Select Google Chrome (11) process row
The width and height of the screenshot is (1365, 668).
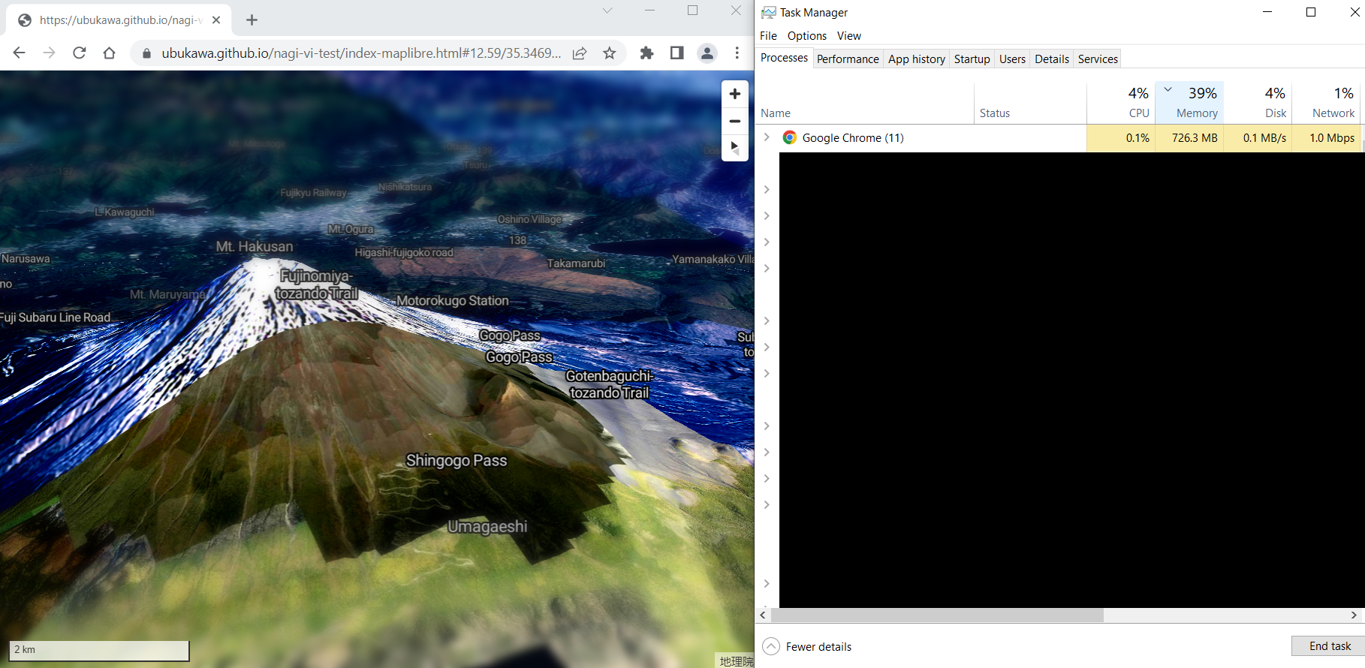click(1059, 138)
